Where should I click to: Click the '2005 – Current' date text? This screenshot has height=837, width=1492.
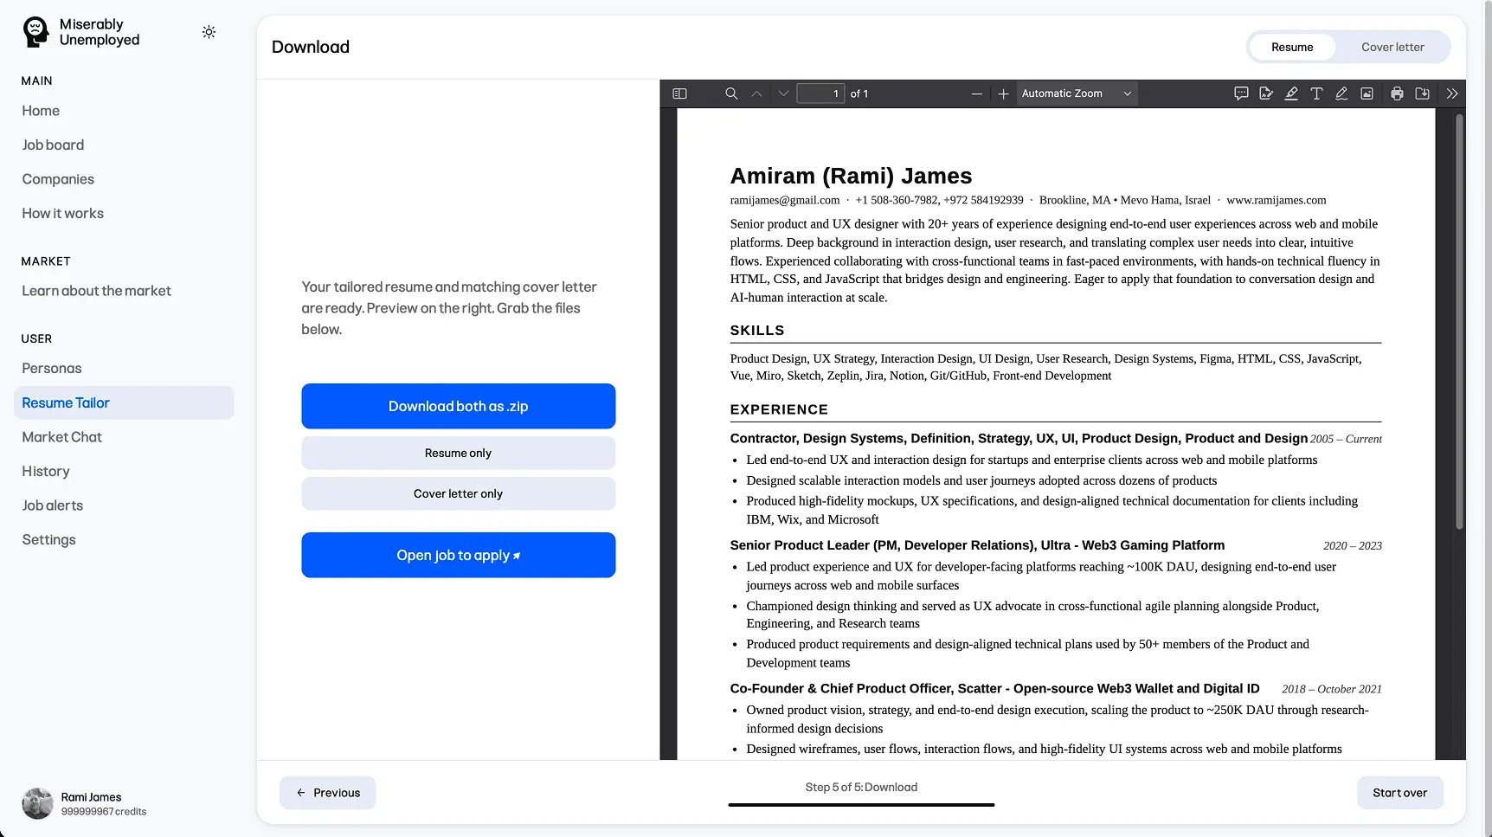coord(1346,440)
